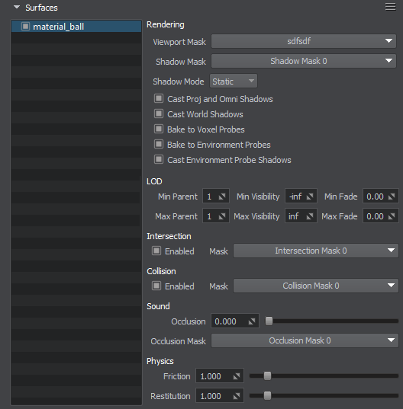
Task: Enable Cast World Shadows checkbox
Action: 159,113
